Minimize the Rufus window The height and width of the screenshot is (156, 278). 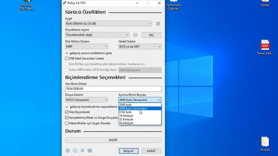[137, 3]
